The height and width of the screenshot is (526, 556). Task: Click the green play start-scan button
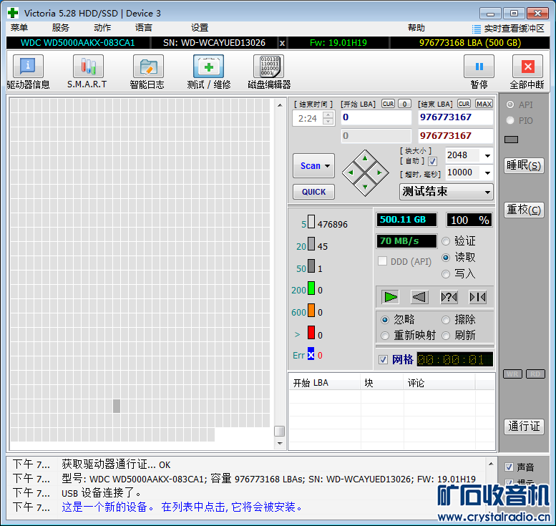[391, 297]
